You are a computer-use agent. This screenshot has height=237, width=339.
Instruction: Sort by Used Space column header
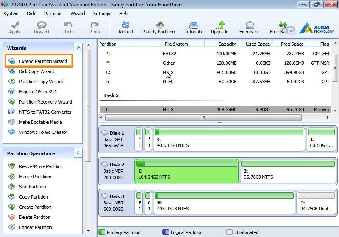pos(255,44)
